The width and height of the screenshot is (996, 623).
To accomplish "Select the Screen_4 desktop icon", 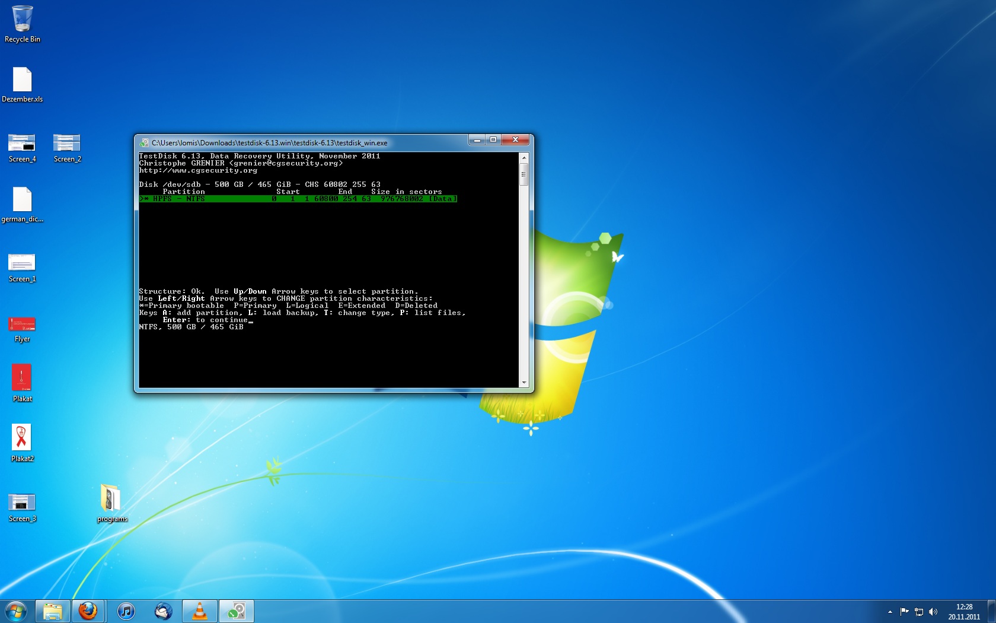I will [x=22, y=148].
